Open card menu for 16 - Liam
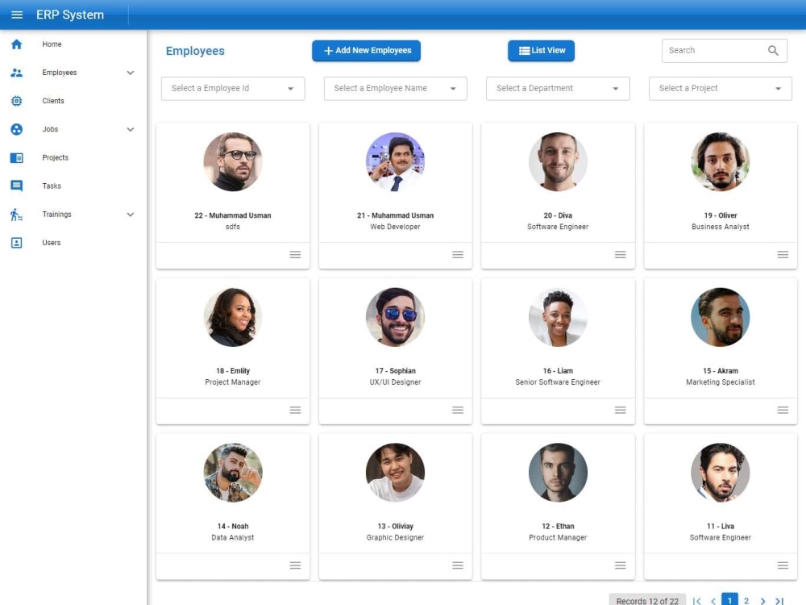 [621, 410]
